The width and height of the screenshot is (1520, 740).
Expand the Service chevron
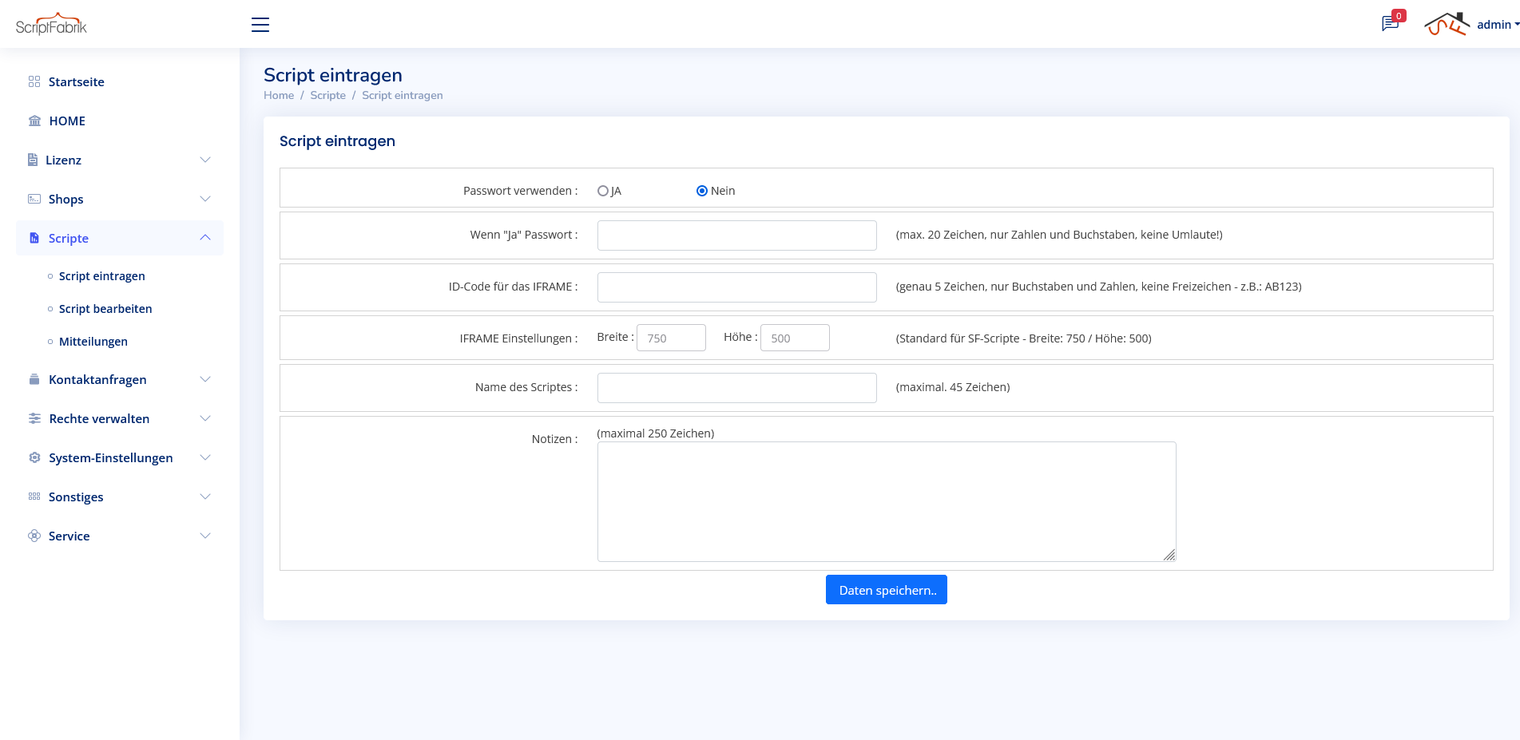[205, 536]
